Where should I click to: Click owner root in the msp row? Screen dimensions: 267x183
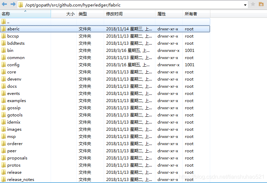(189, 137)
